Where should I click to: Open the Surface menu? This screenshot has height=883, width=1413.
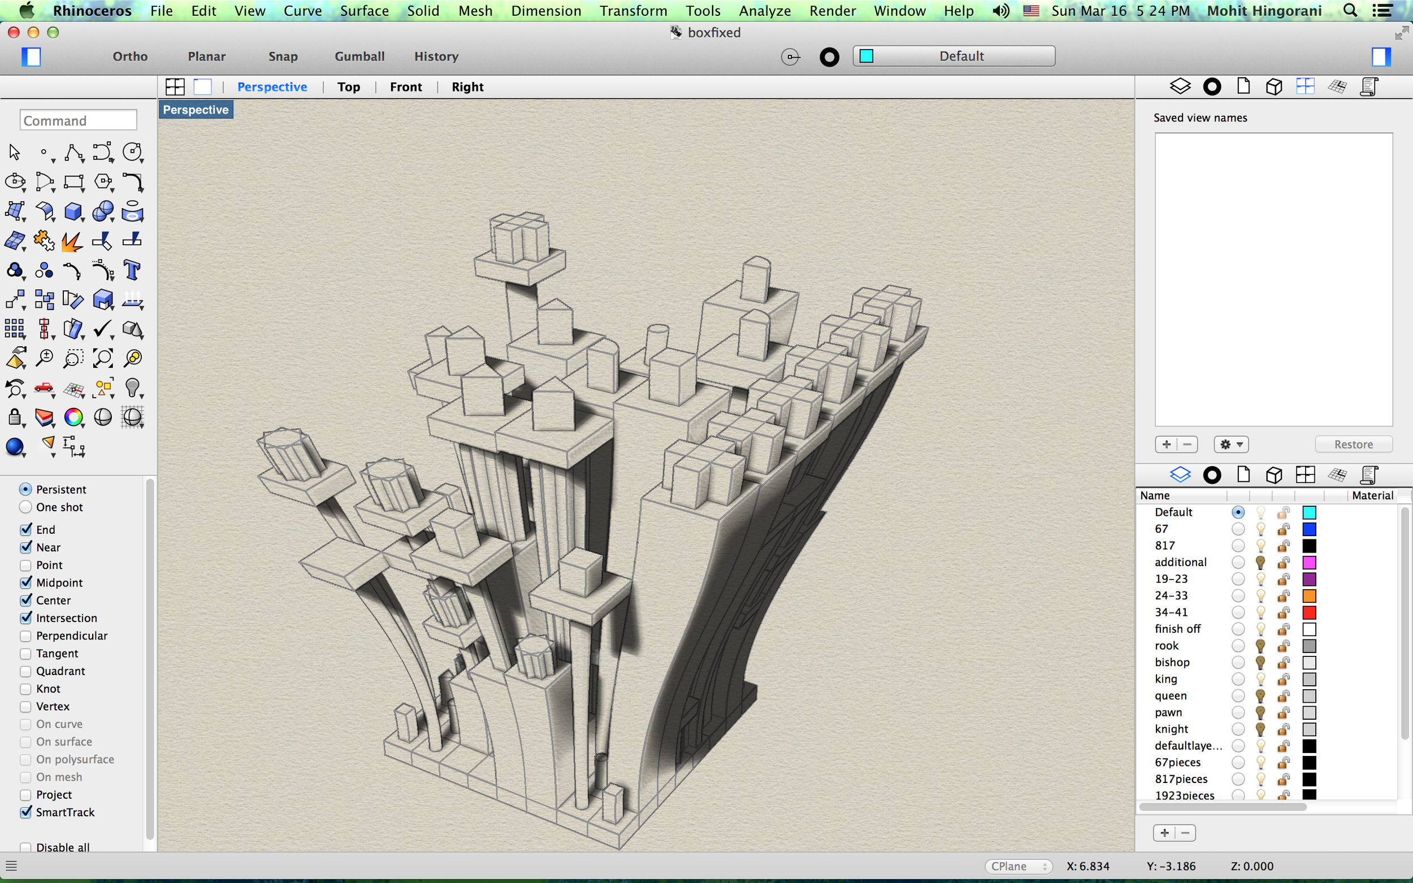[x=364, y=11]
